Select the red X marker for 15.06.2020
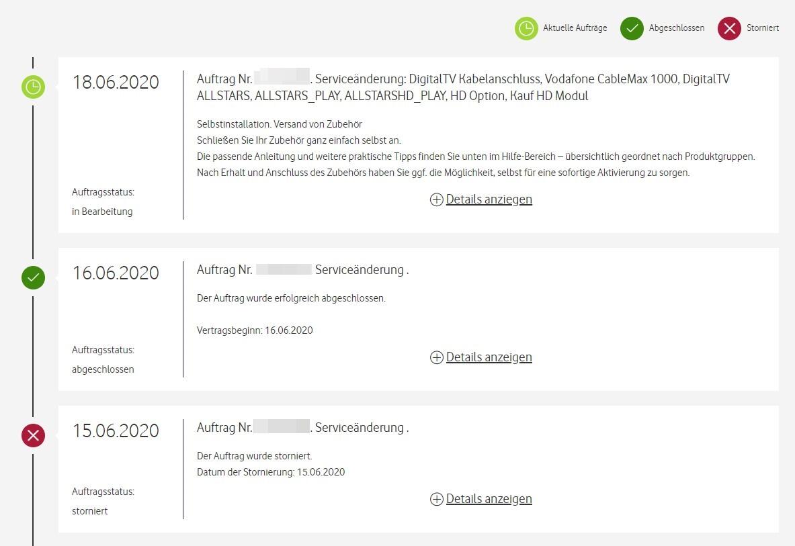The height and width of the screenshot is (546, 795). click(x=33, y=435)
